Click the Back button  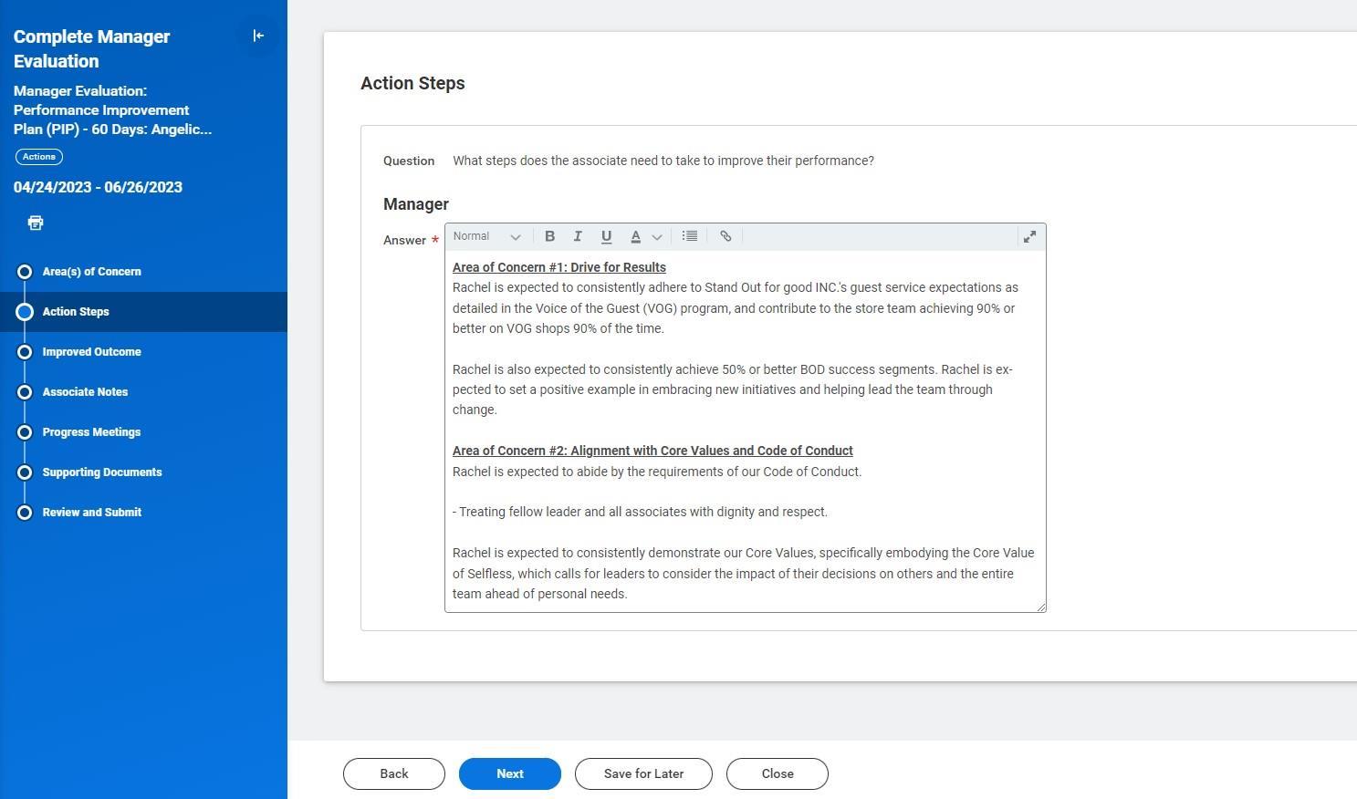coord(394,773)
